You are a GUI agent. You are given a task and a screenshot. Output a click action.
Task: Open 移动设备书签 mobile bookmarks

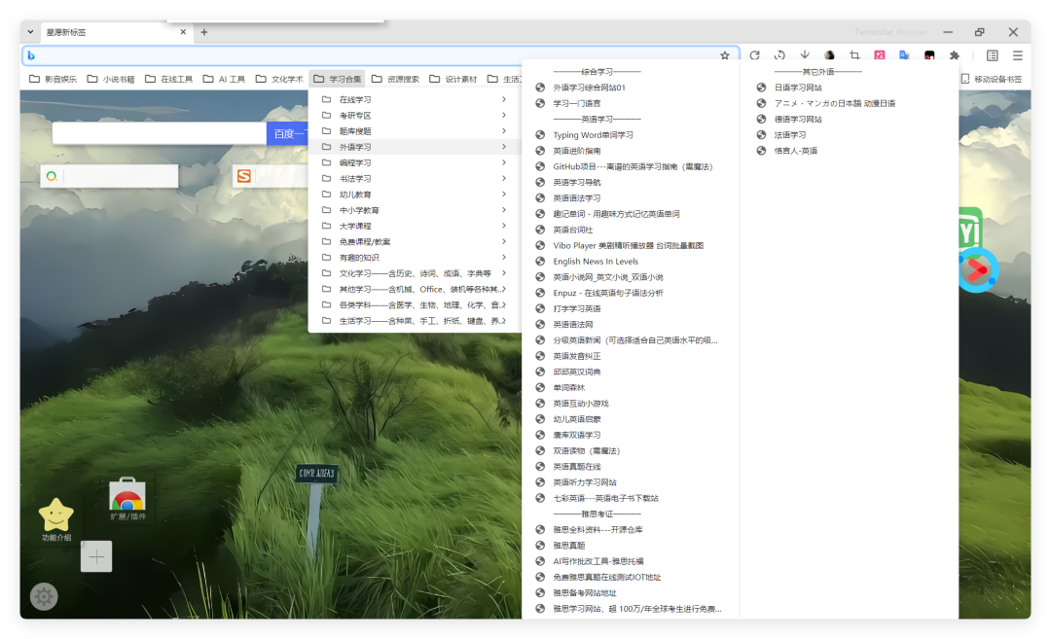click(x=992, y=79)
